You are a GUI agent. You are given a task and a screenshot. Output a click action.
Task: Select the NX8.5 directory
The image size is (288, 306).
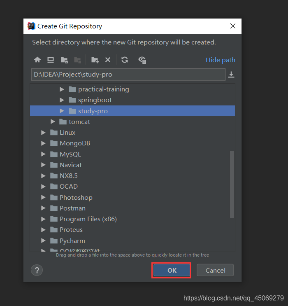[x=69, y=176]
